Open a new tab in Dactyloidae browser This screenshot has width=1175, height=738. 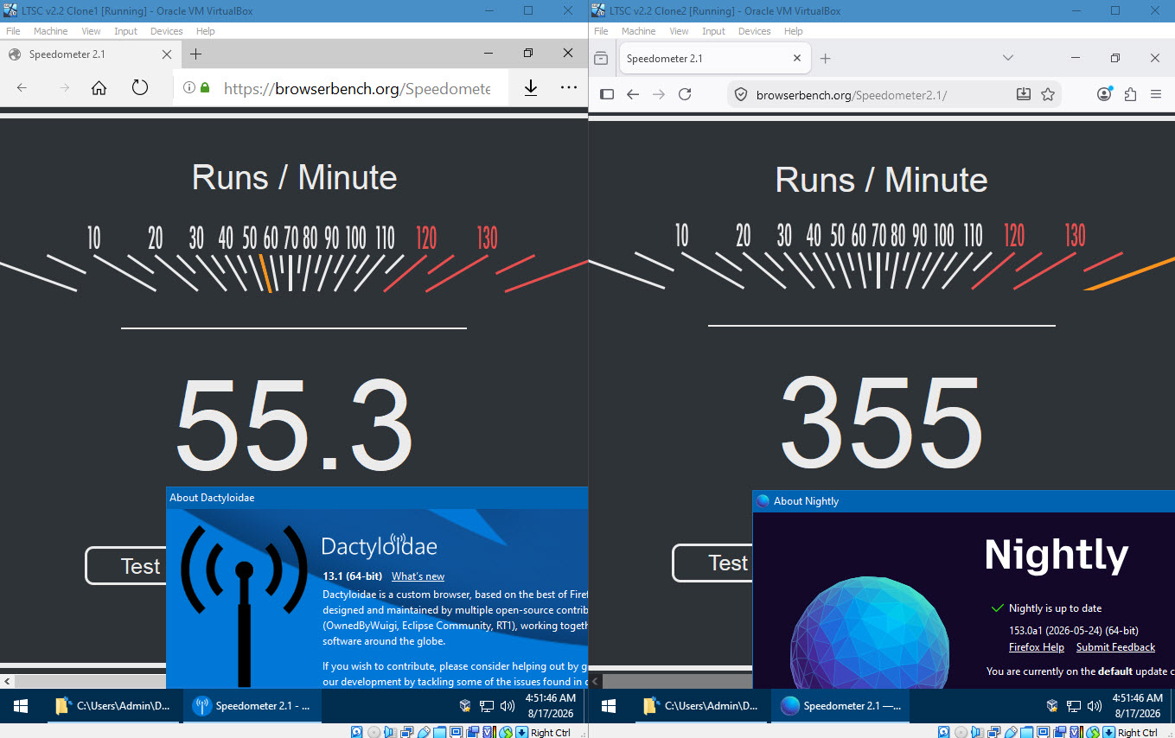coord(196,54)
